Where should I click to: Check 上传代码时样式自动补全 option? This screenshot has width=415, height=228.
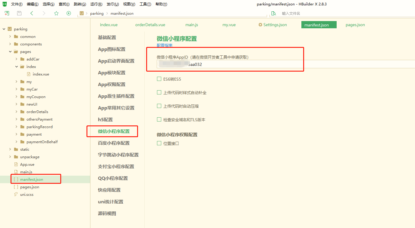pyautogui.click(x=159, y=92)
